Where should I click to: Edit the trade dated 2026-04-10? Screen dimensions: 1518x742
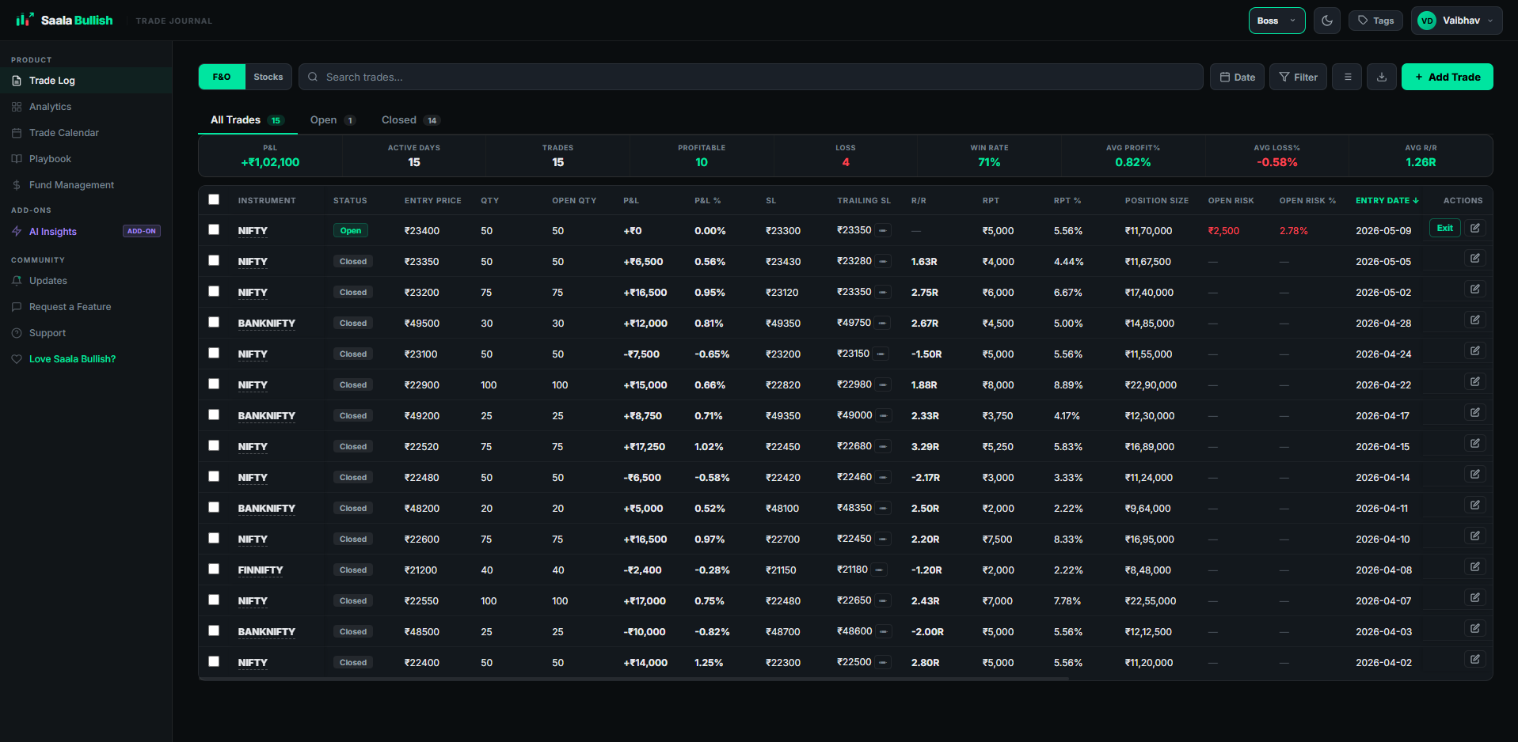click(x=1475, y=536)
